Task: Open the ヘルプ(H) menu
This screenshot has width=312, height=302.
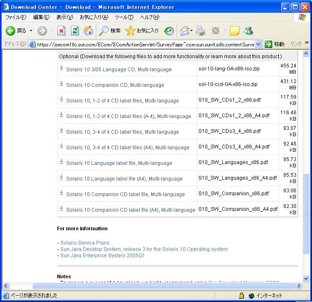Action: coord(149,17)
